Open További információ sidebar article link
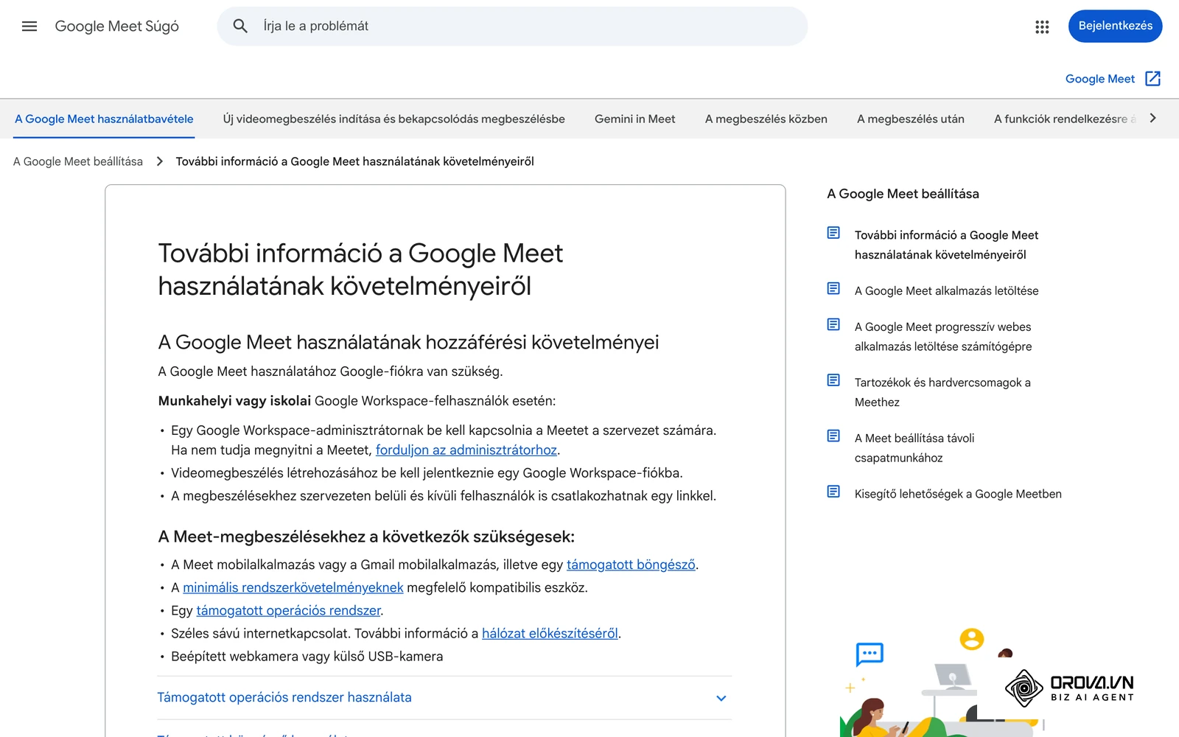The image size is (1179, 737). (946, 245)
